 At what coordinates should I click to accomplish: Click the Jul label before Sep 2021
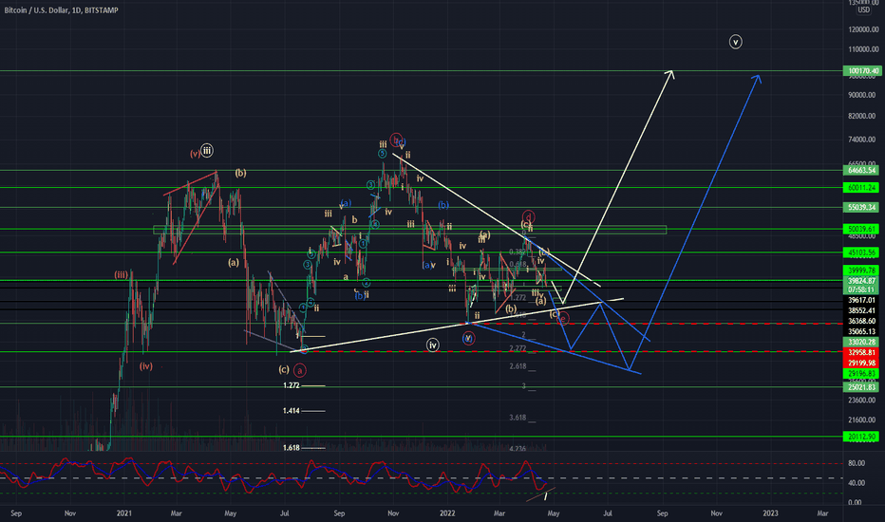285,513
